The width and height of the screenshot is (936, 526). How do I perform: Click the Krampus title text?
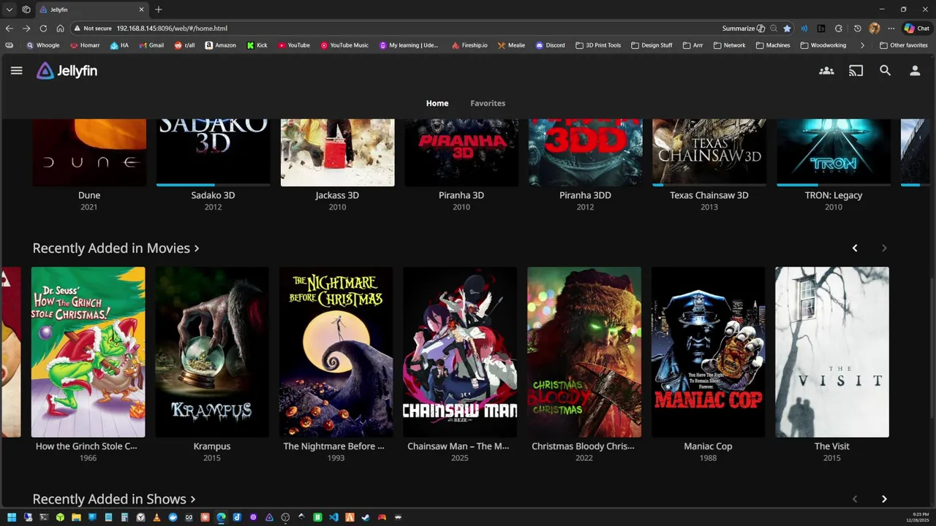tap(212, 446)
